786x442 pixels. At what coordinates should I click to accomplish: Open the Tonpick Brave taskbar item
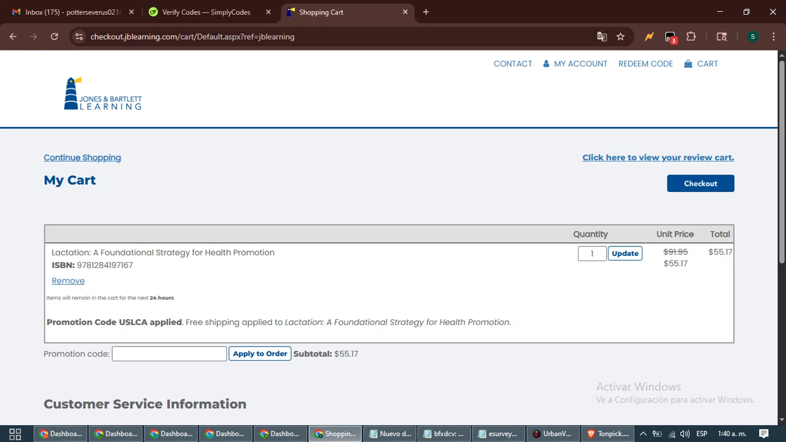point(608,434)
